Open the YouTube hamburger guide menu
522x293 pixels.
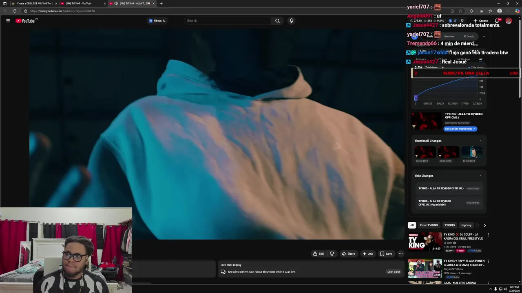[8, 21]
